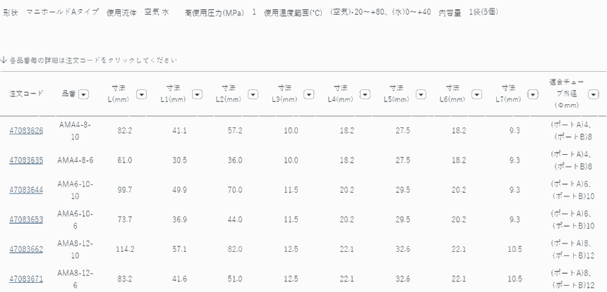The image size is (607, 292).
Task: Expand the 寸法 L4(mm) filter dropdown
Action: [x=366, y=94]
